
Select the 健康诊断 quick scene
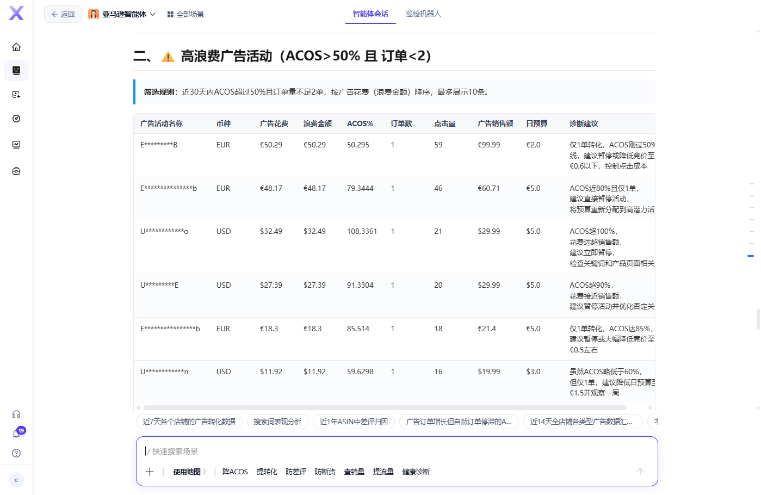[x=416, y=472]
